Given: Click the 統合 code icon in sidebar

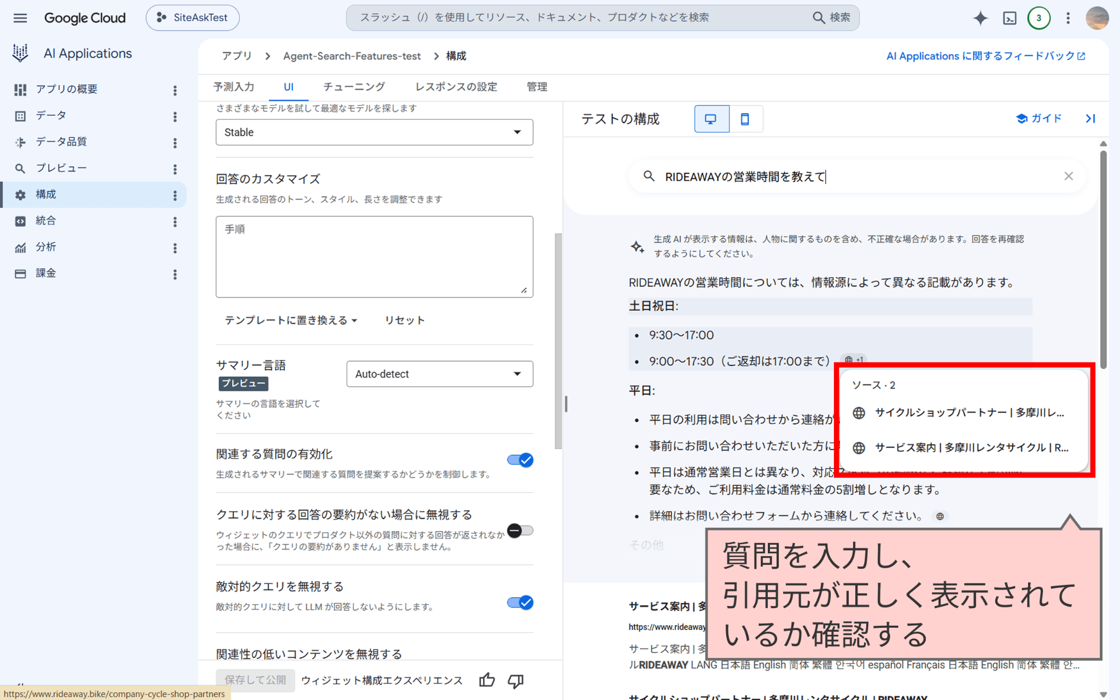Looking at the screenshot, I should coord(20,221).
